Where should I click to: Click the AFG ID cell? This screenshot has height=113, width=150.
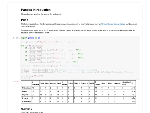133,88
